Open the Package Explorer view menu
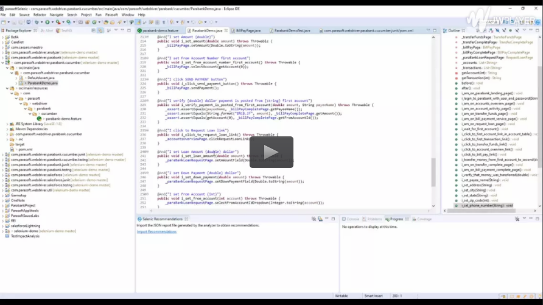 [x=116, y=30]
